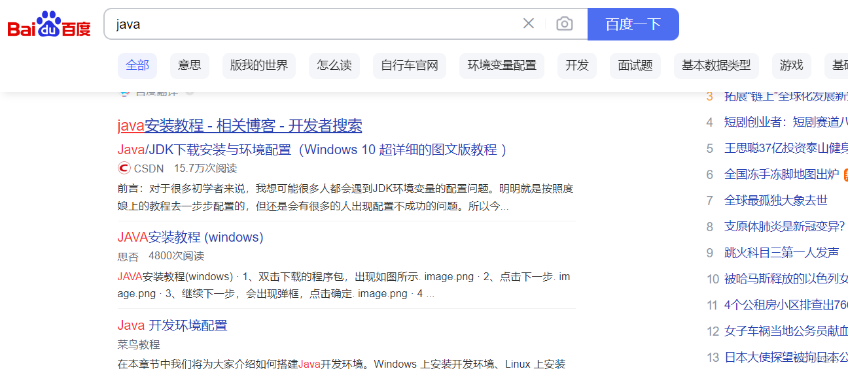Click the 菜鸟教程 source label
Image resolution: width=848 pixels, height=369 pixels.
click(139, 344)
